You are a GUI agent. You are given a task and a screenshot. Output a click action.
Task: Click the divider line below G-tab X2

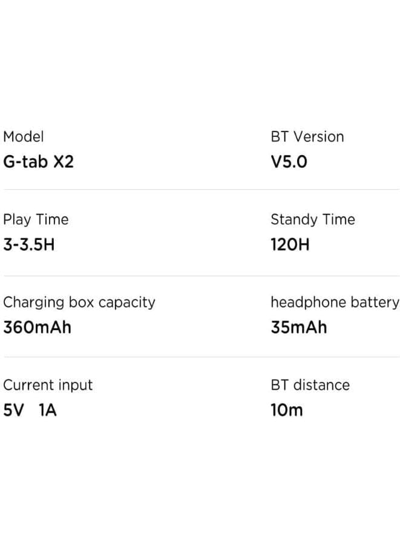[200, 190]
